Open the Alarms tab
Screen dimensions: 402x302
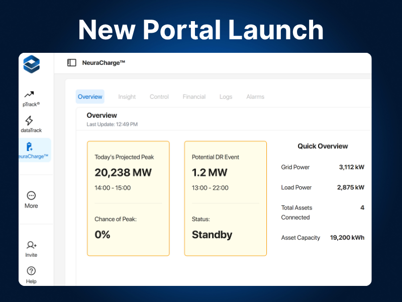point(255,97)
